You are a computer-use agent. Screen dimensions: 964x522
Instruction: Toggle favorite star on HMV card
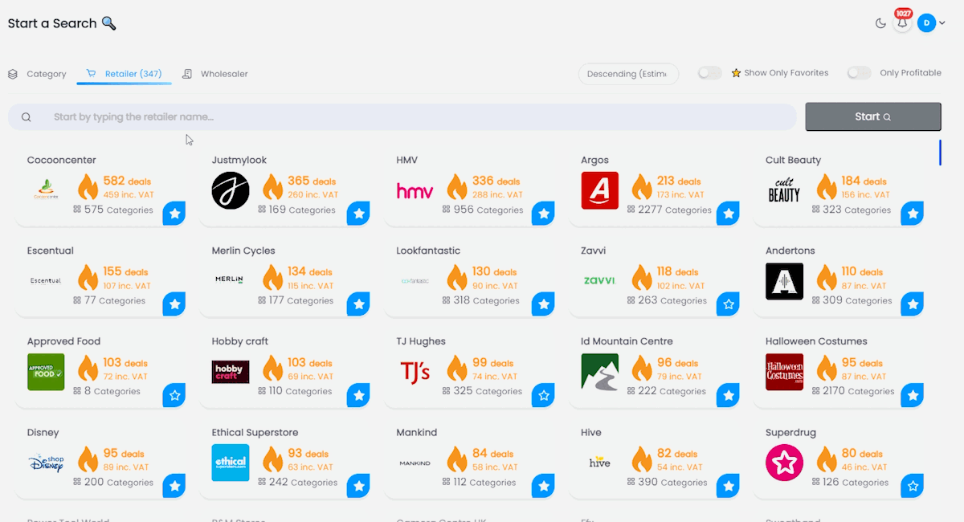point(544,214)
